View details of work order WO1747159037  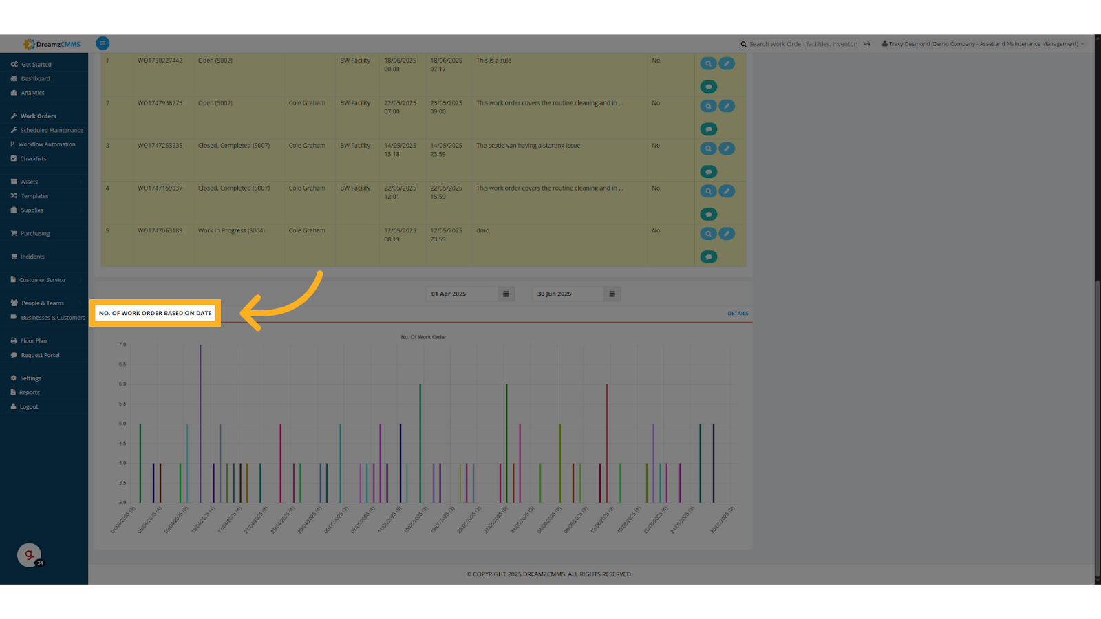[708, 191]
